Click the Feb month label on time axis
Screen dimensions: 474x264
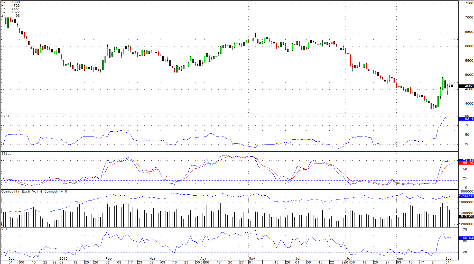pyautogui.click(x=109, y=259)
